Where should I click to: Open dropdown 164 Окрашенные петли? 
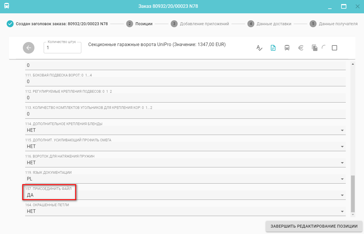[x=185, y=211]
